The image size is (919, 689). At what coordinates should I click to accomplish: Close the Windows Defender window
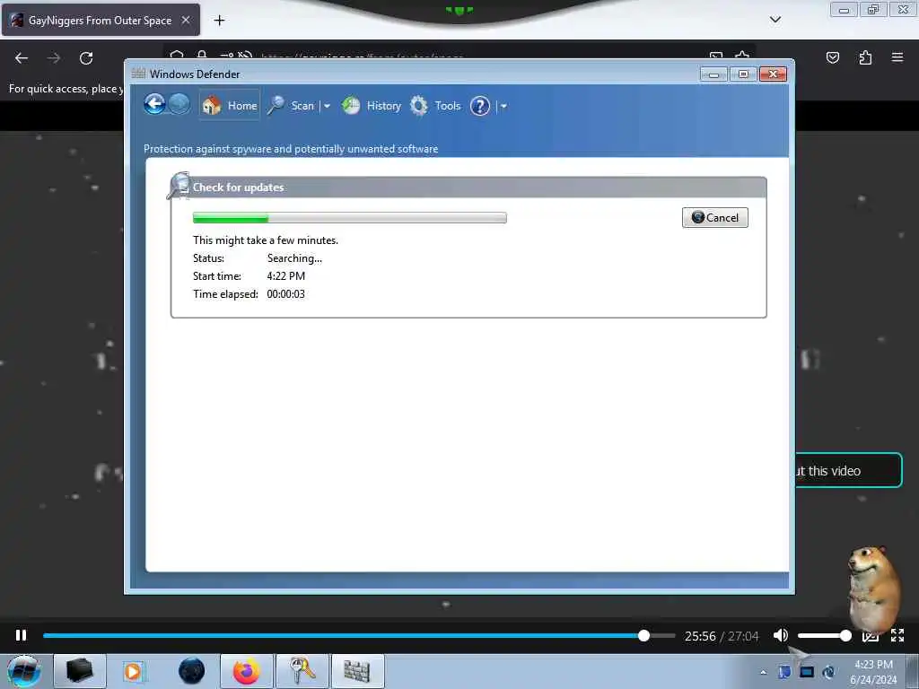point(773,74)
